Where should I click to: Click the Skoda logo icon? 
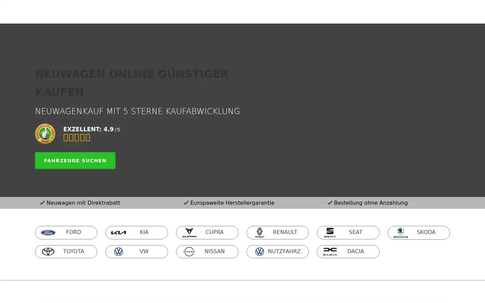(x=400, y=233)
